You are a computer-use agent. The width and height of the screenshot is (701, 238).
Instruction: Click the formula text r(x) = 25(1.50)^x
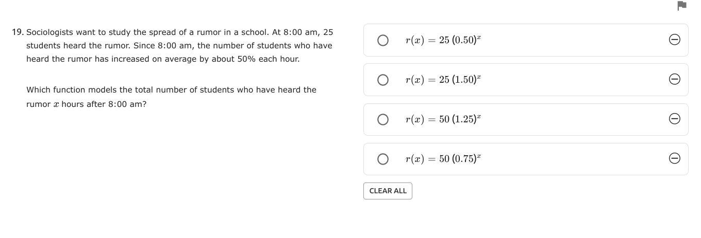[443, 80]
